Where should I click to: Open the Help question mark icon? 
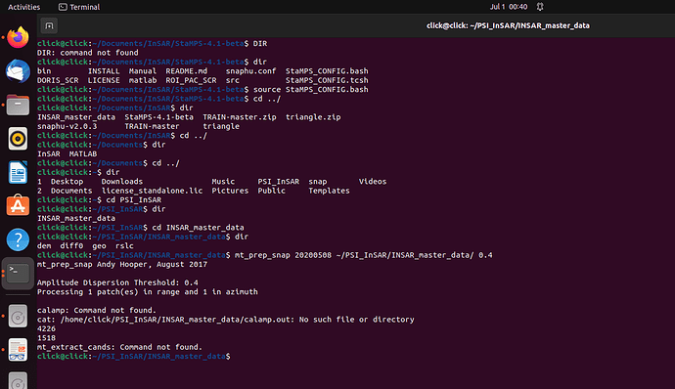18,239
